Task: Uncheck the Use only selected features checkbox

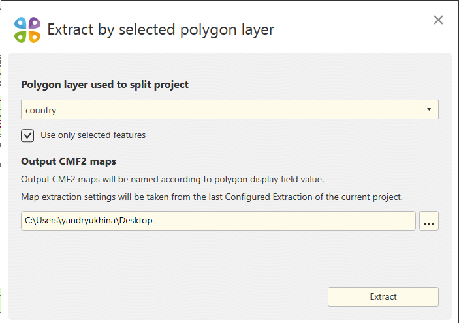Action: click(x=27, y=135)
